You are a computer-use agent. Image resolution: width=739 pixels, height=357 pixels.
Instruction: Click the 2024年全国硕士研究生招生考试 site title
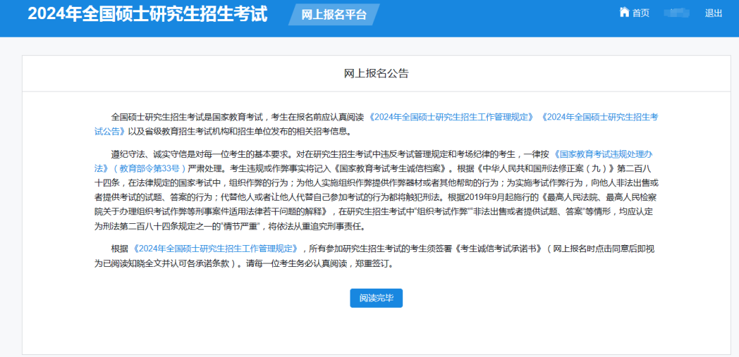click(147, 14)
